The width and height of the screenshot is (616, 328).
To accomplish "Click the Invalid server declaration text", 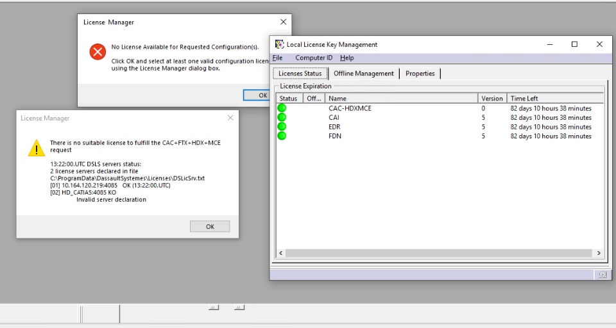I will [111, 199].
